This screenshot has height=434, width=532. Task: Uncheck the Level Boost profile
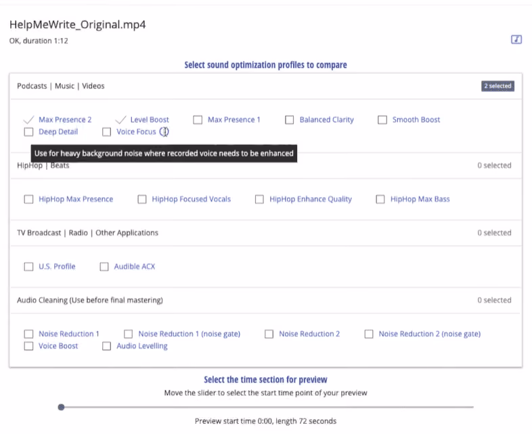[x=120, y=120]
